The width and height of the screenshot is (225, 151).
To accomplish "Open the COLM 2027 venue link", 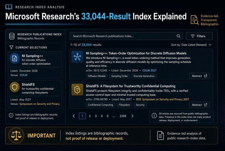I will (x=149, y=71).
